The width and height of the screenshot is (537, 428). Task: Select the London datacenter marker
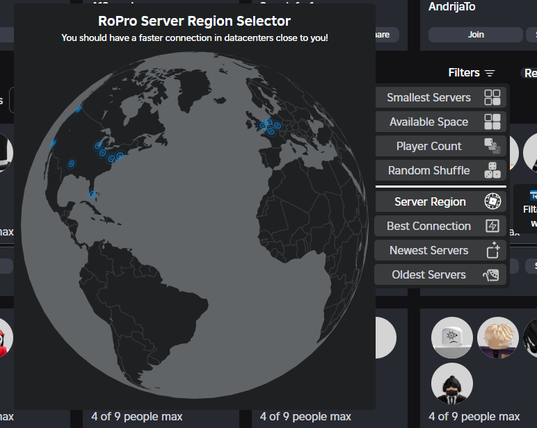click(263, 126)
